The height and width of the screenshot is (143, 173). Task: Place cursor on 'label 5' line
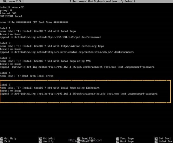5,85
